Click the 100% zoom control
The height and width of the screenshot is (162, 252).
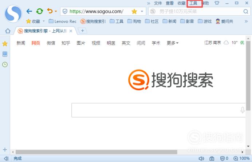(x=241, y=158)
